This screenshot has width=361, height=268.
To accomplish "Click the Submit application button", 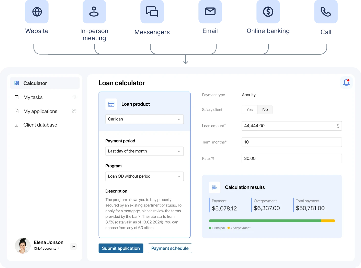I will point(121,248).
